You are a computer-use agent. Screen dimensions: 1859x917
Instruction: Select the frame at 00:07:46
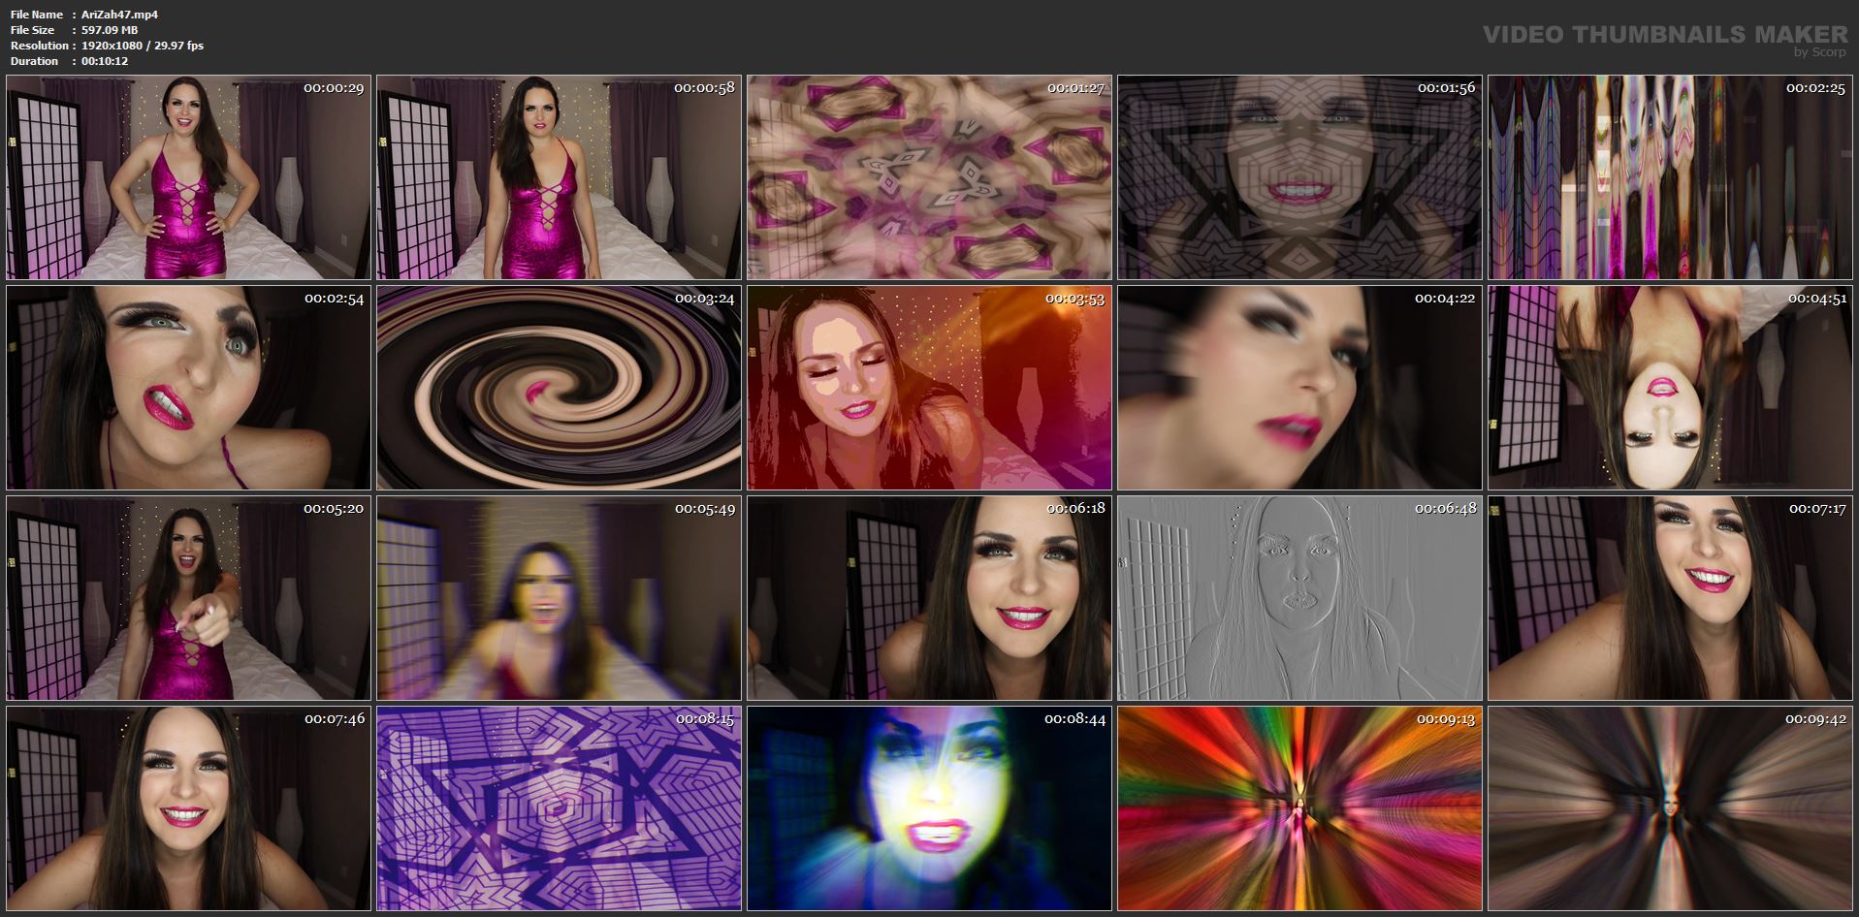pyautogui.click(x=188, y=808)
